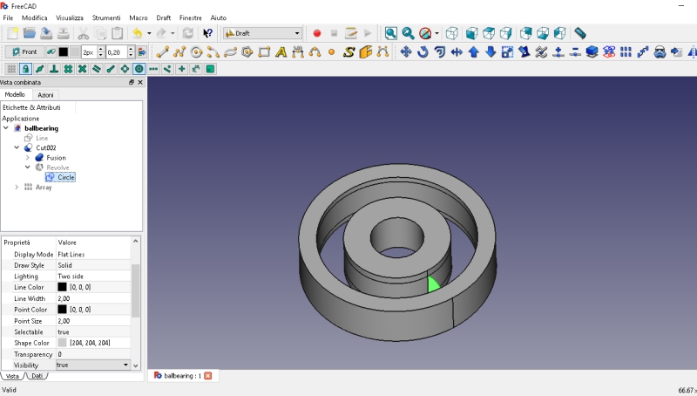The image size is (697, 396).
Task: Open the Modifica menu
Action: 34,17
